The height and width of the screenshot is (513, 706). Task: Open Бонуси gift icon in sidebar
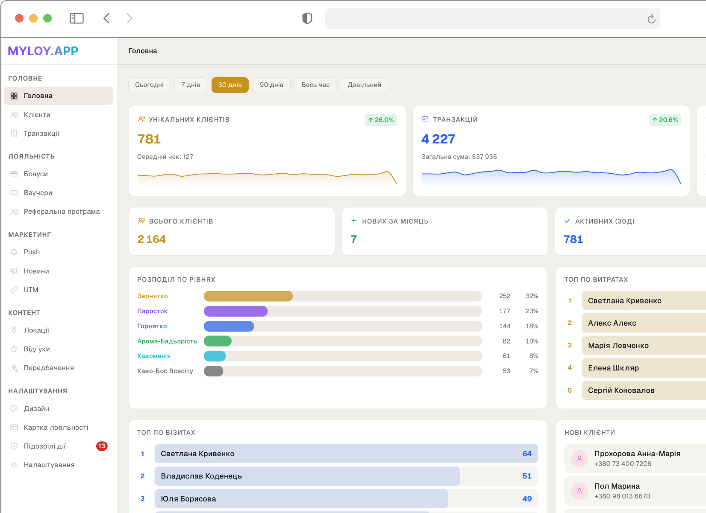(x=14, y=174)
